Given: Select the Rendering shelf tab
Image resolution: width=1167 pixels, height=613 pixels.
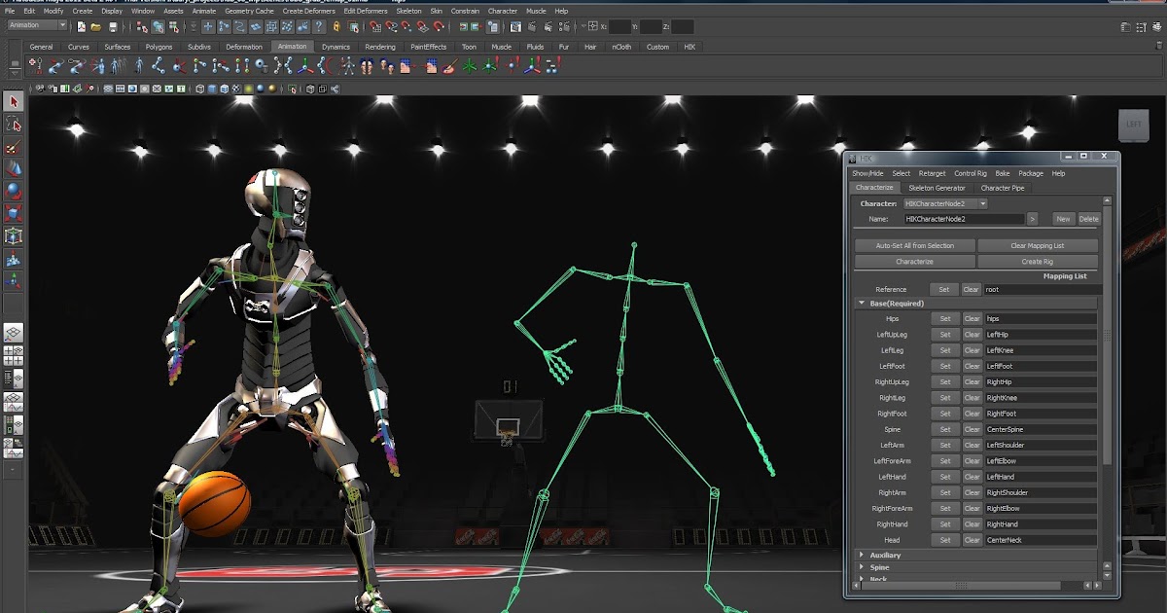Looking at the screenshot, I should 380,47.
